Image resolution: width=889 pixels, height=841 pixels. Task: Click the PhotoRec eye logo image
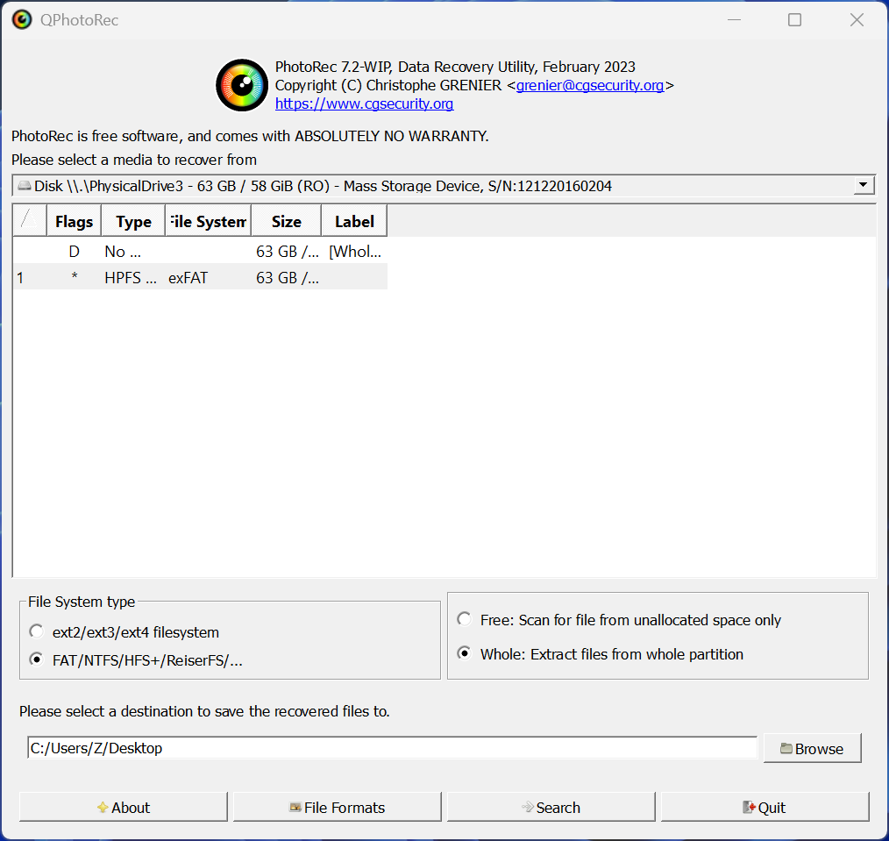pyautogui.click(x=242, y=85)
